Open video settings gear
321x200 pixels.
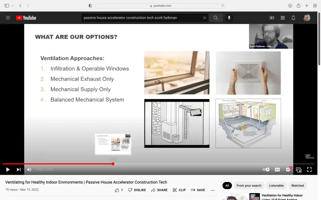(x=288, y=170)
